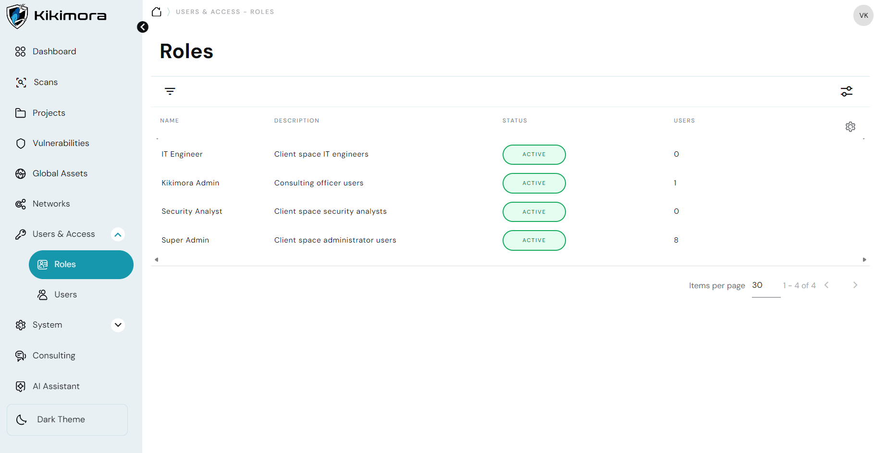Open the Kikimora Admin role
This screenshot has width=874, height=453.
coord(190,183)
